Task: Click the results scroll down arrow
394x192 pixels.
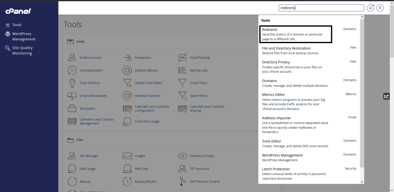Action: pyautogui.click(x=362, y=182)
